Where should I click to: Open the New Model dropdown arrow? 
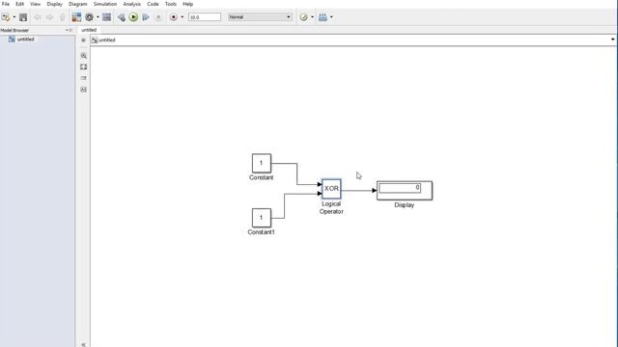tap(14, 17)
